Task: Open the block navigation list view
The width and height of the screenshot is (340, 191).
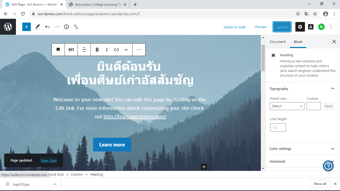Action: [x=76, y=27]
